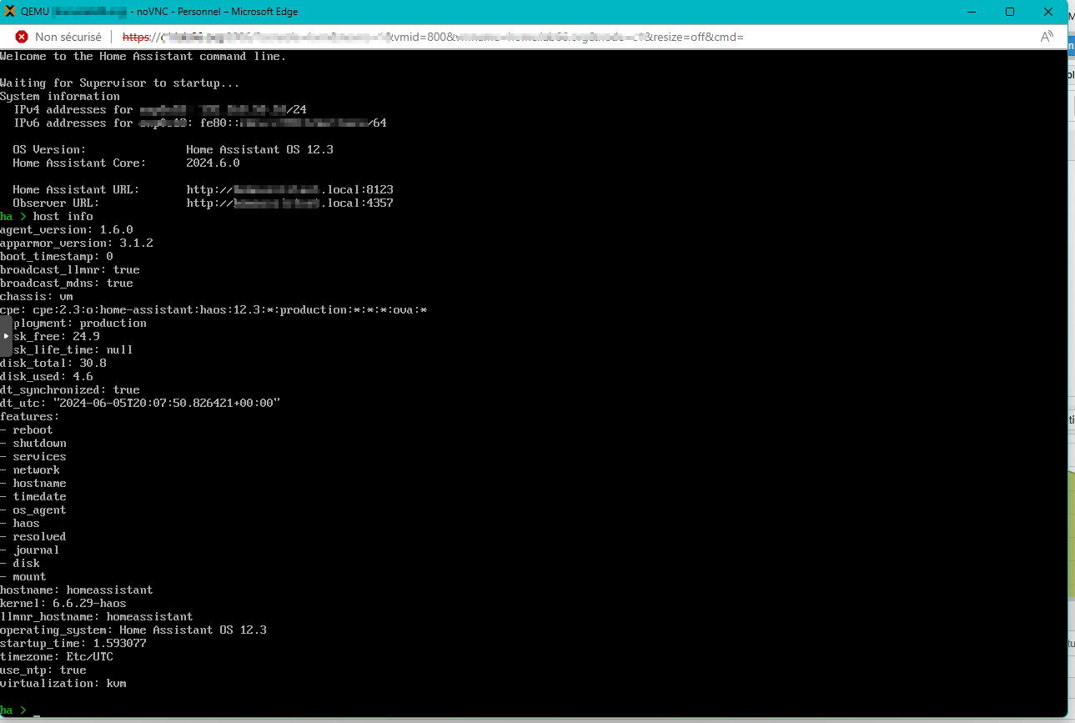Click the 'broadcast_llmnr: true' line
Viewport: 1075px width, 723px height.
[70, 270]
